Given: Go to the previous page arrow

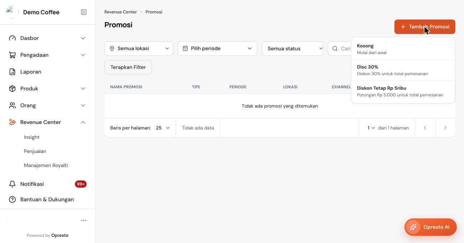Looking at the screenshot, I should (425, 128).
